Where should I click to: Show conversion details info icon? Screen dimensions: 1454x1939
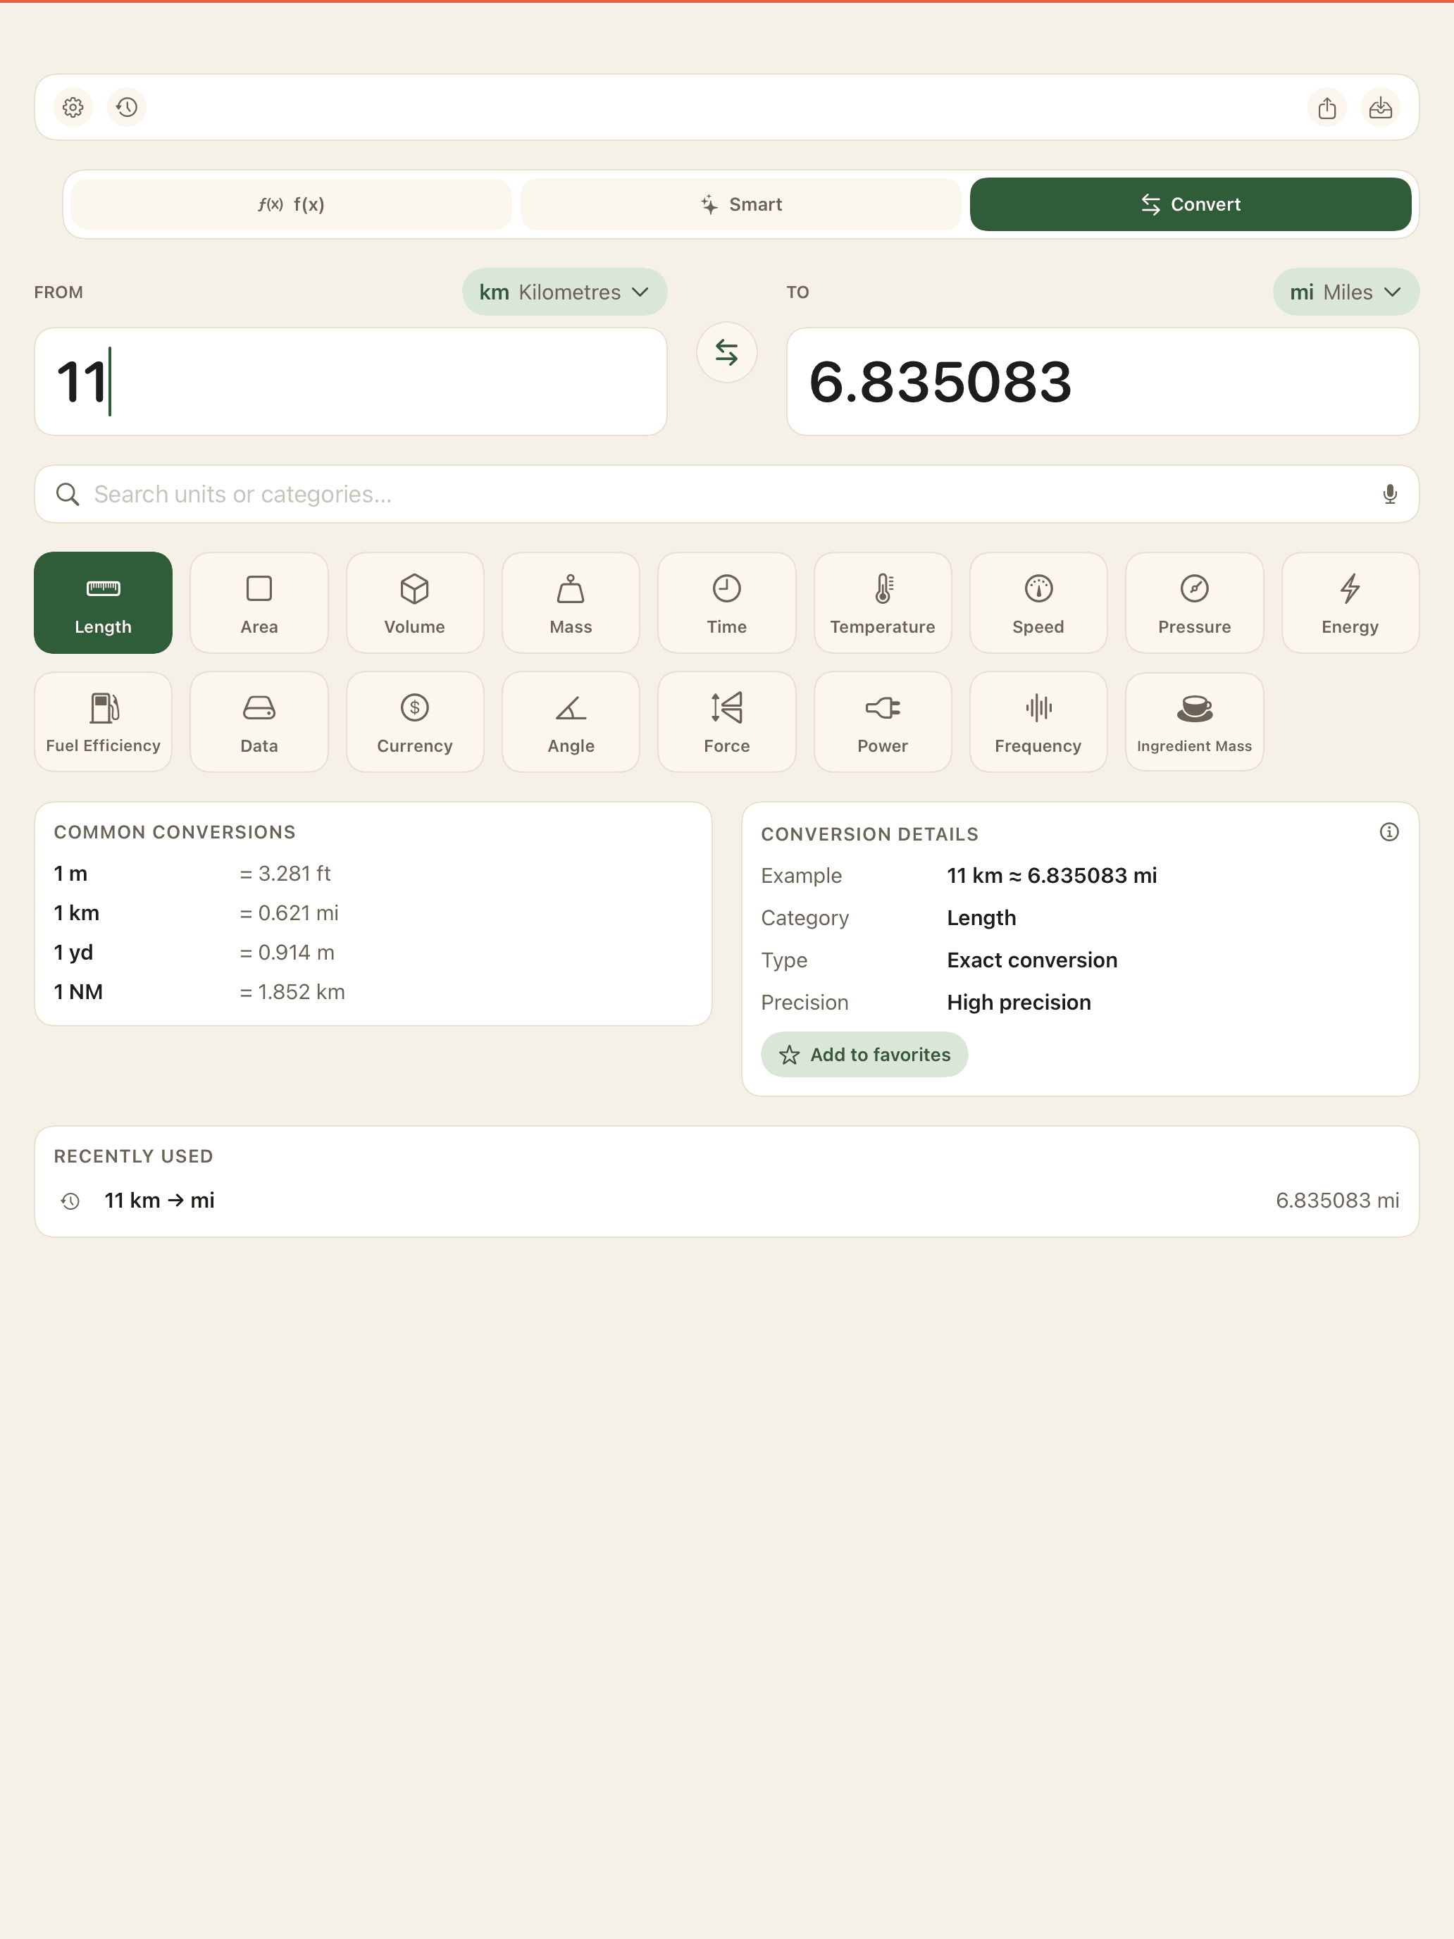click(x=1389, y=832)
